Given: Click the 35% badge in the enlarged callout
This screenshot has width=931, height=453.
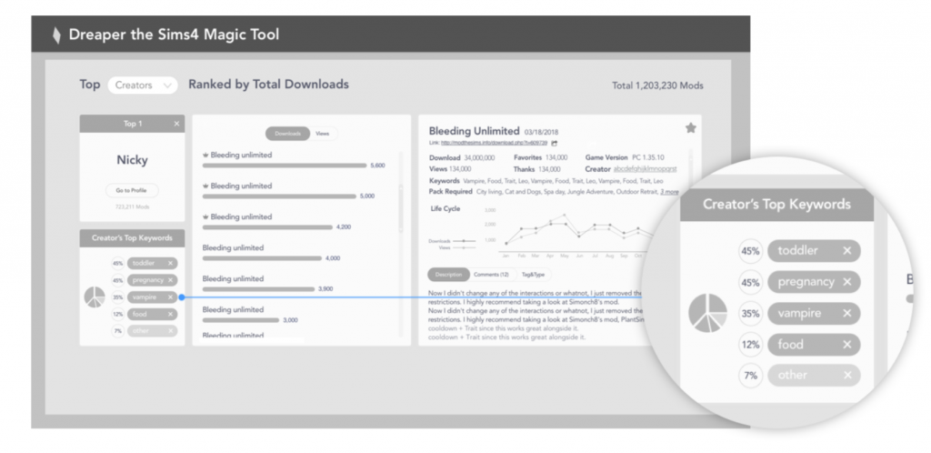Looking at the screenshot, I should click(x=750, y=314).
